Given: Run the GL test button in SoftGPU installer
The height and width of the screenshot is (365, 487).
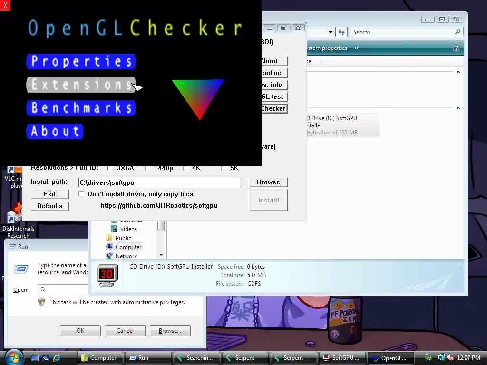Looking at the screenshot, I should pyautogui.click(x=274, y=96).
